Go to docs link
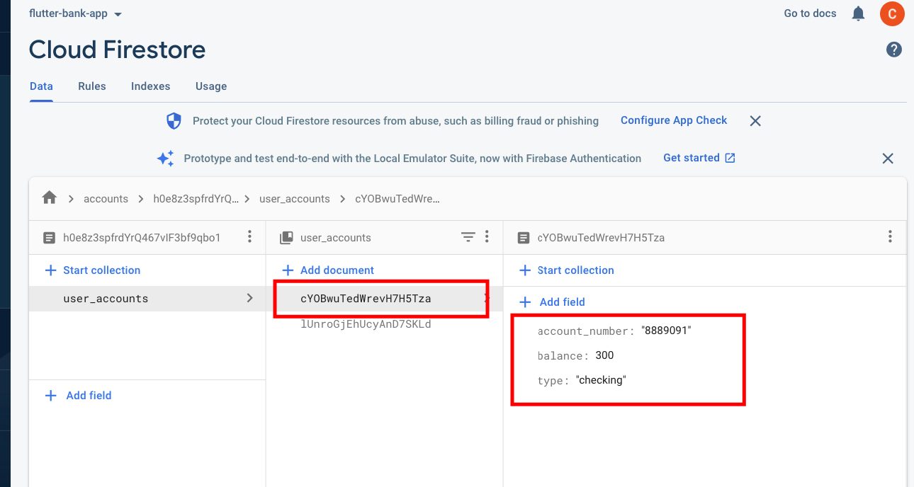This screenshot has height=487, width=914. (x=810, y=13)
